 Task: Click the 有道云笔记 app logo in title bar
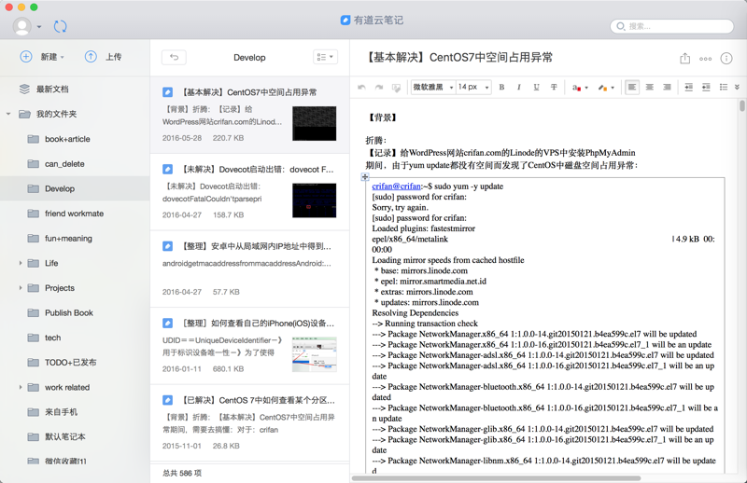345,20
